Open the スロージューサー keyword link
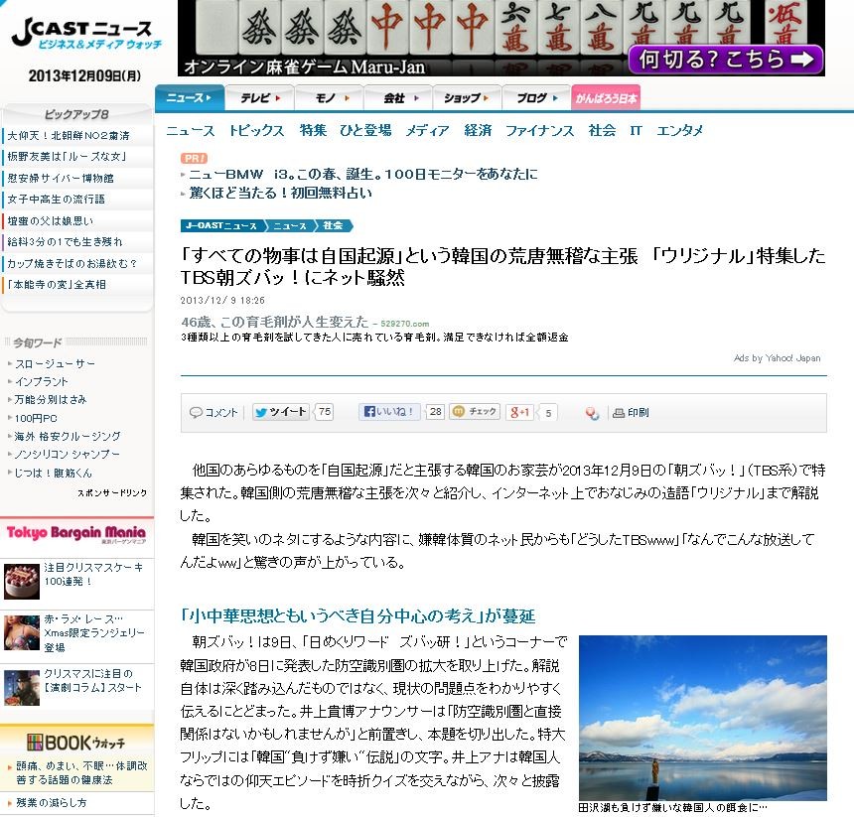 coord(55,364)
